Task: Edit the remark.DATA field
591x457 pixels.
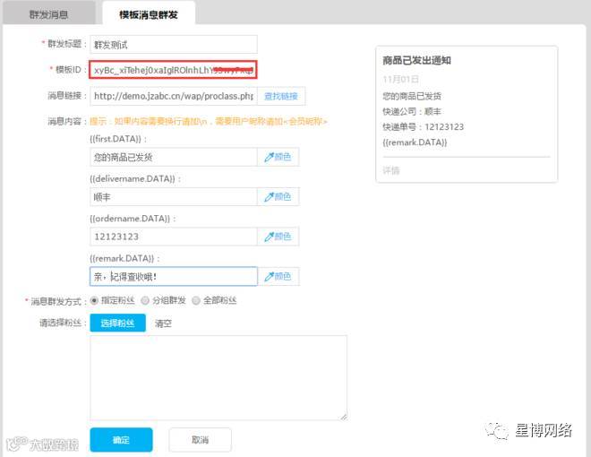Action: pyautogui.click(x=174, y=276)
